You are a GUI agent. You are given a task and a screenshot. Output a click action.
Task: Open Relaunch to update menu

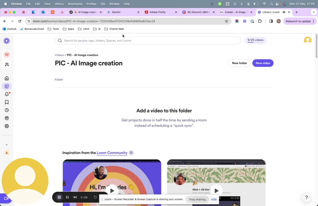tap(300, 21)
